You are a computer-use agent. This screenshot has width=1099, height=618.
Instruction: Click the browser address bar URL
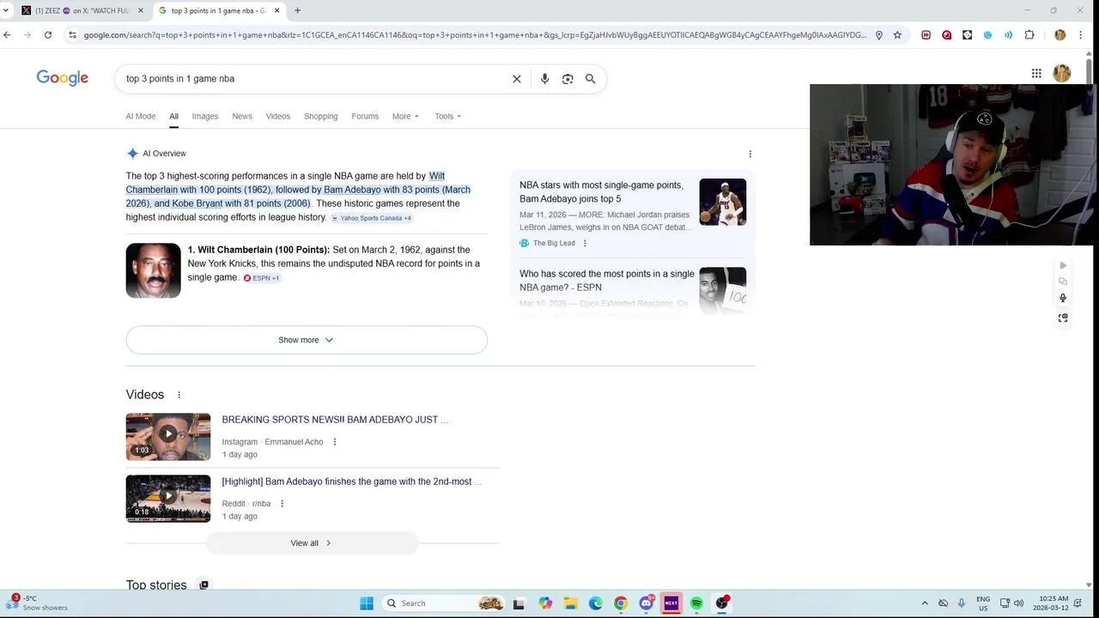(x=475, y=35)
